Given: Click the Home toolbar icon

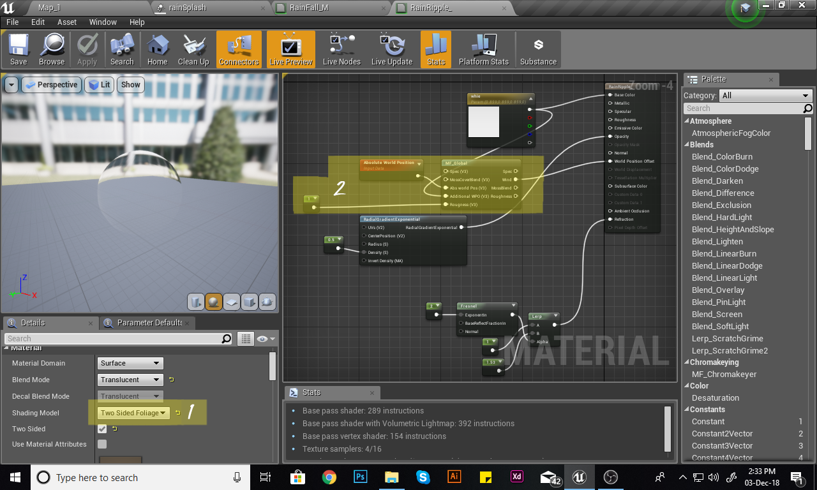Looking at the screenshot, I should (157, 49).
